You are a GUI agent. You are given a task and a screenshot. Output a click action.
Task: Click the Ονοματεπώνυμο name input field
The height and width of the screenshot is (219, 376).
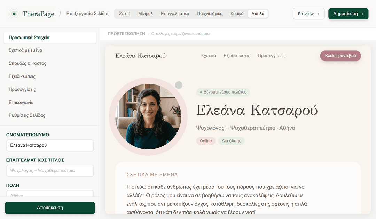[x=50, y=145]
